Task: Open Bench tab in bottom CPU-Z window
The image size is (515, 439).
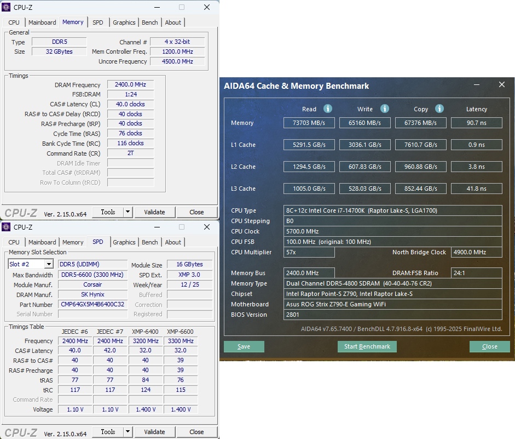Action: tap(150, 242)
